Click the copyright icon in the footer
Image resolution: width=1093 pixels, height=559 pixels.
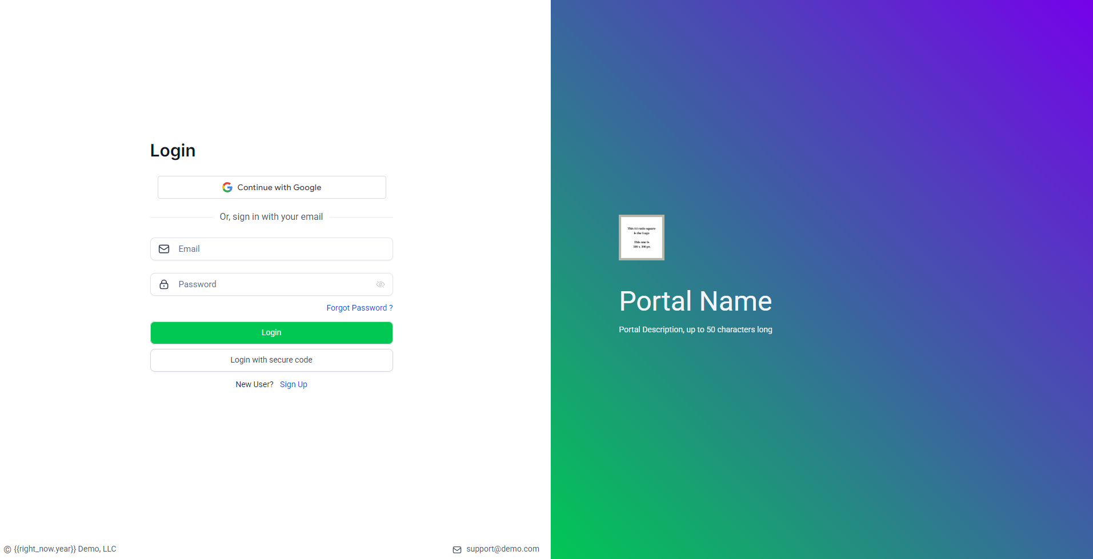click(x=6, y=549)
